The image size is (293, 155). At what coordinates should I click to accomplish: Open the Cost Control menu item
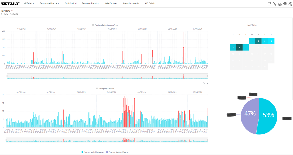[70, 3]
